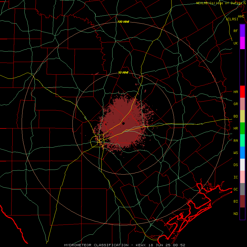247x247 pixels.
Task: Click the black radar site dot
Action: pyautogui.click(x=123, y=123)
